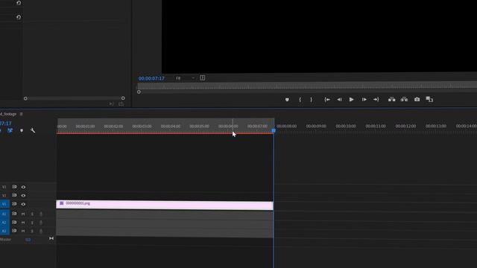
Task: Mute audio track A2
Action: pos(23,223)
